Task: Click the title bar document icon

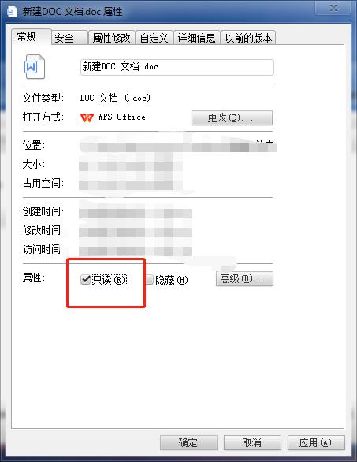Action: [x=12, y=12]
